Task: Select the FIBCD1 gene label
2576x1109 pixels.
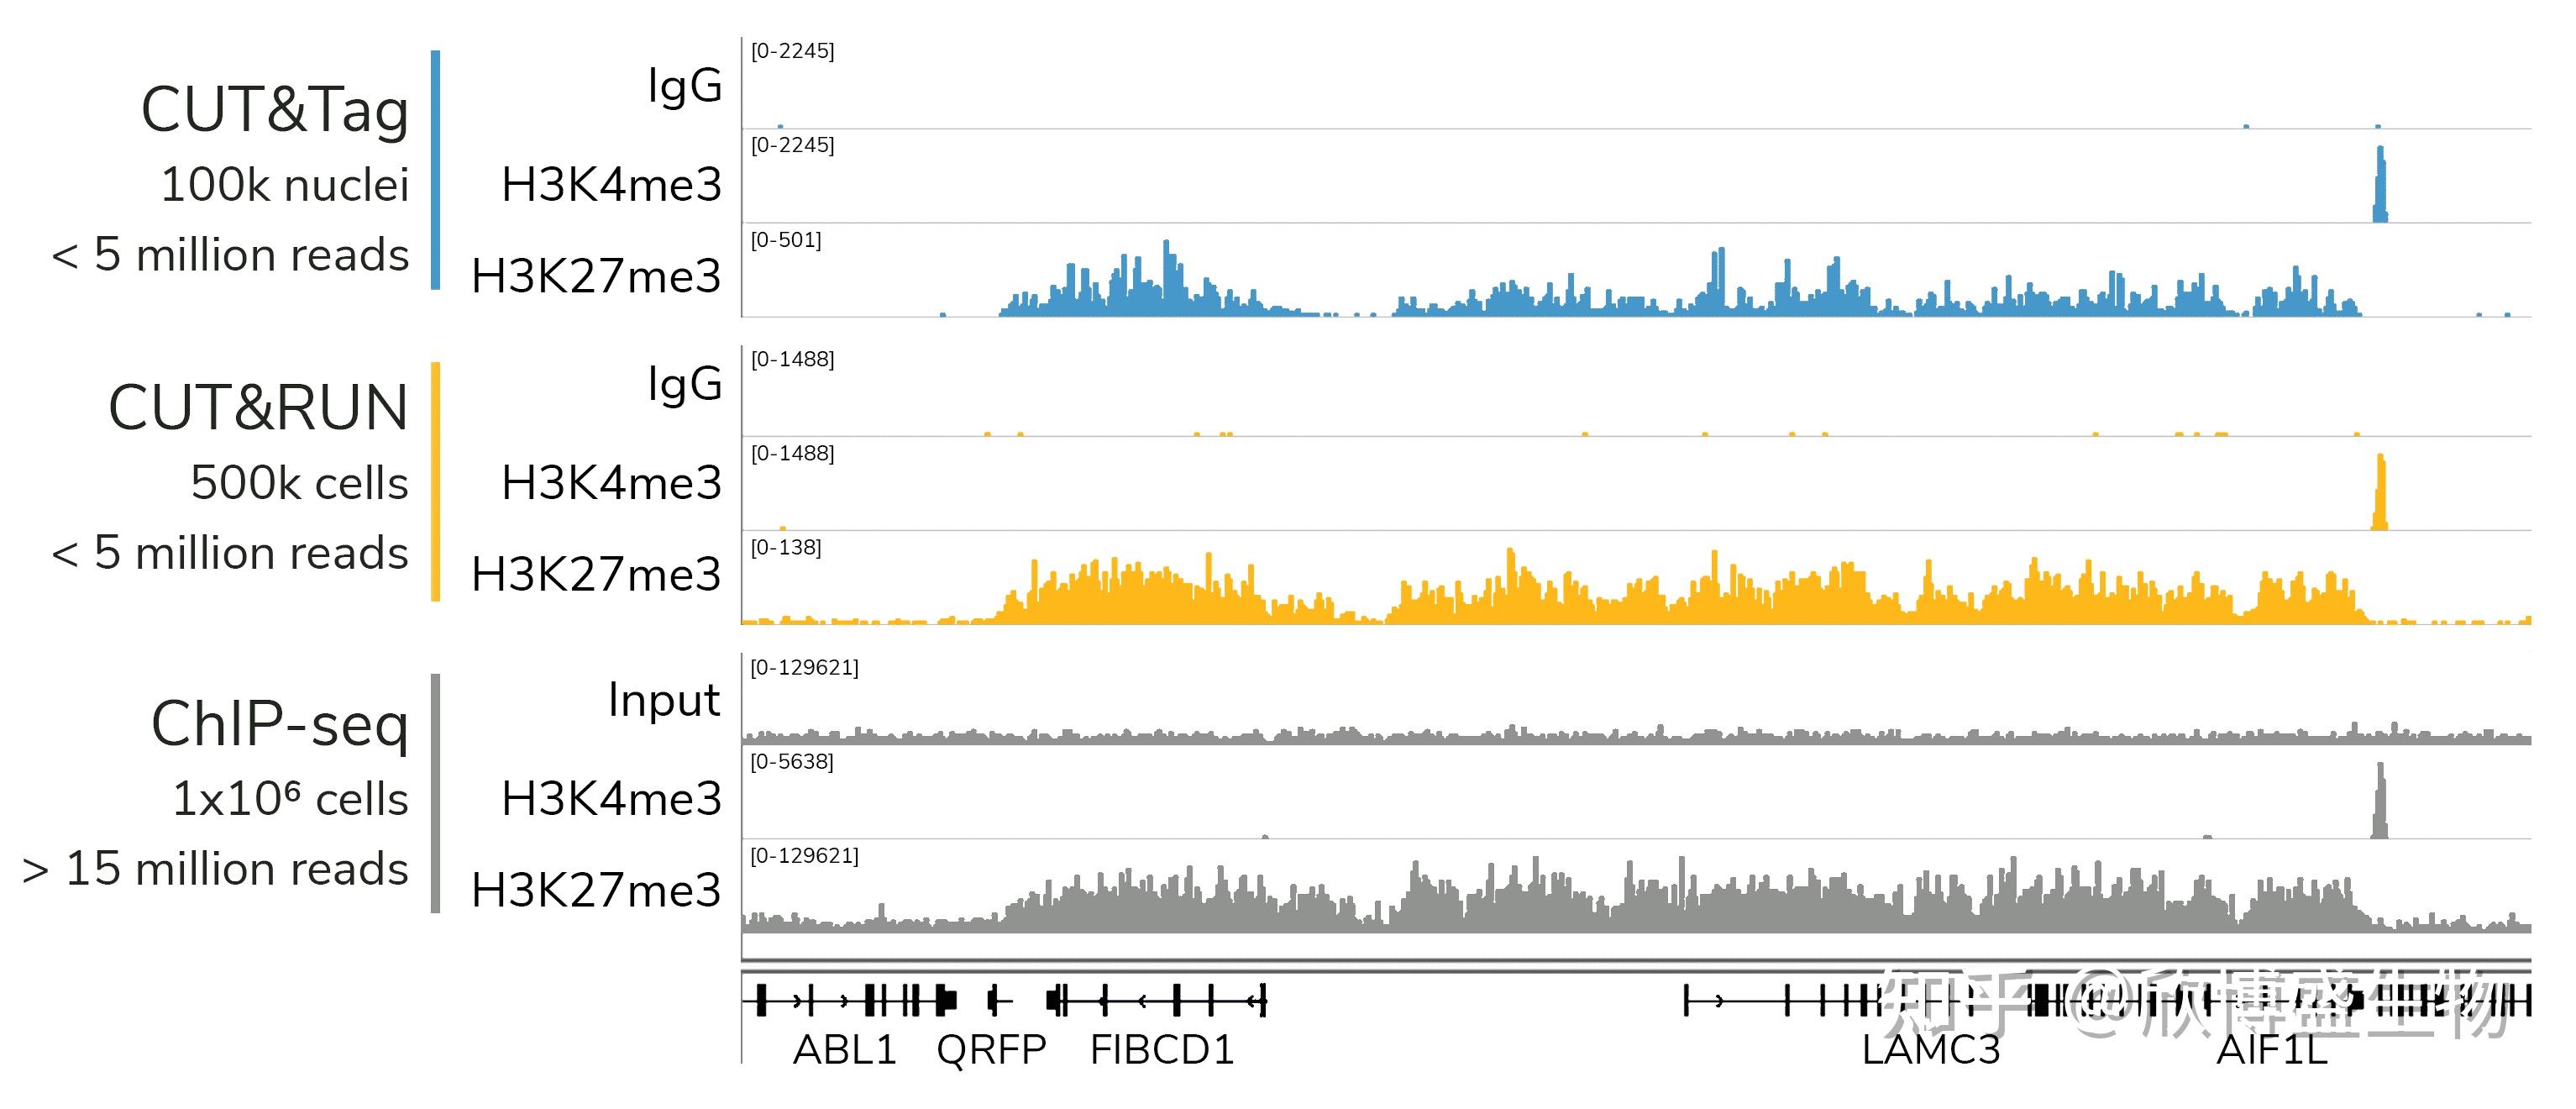Action: (1162, 1050)
